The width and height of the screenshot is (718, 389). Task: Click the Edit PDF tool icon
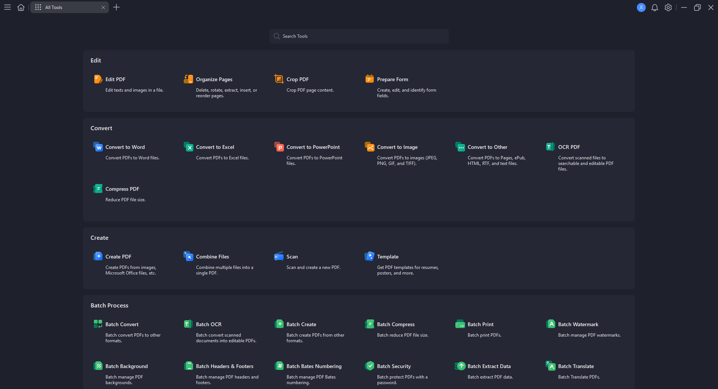click(98, 79)
